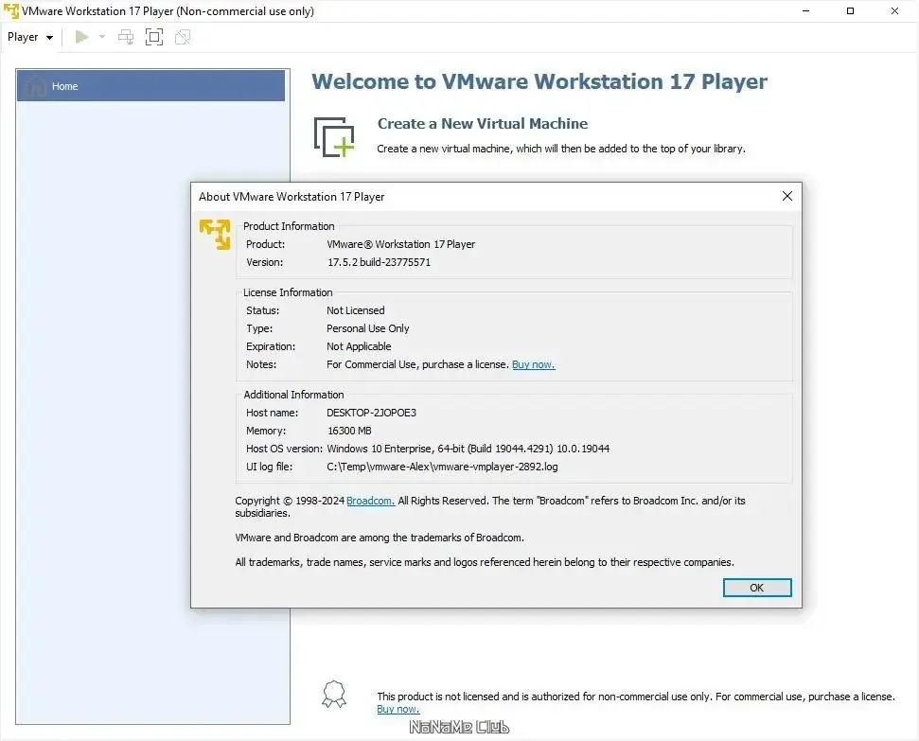Viewport: 919px width, 741px height.
Task: Click Host OS version Windows 10 Enterprise text
Action: [468, 449]
